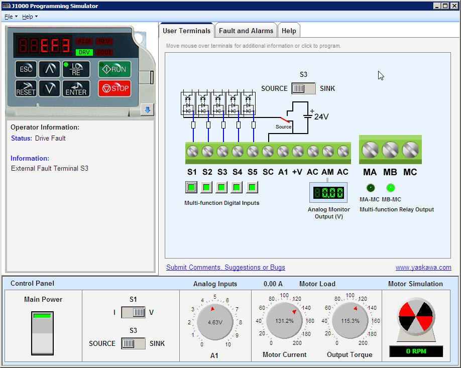Open the File menu
Screen dimensions: 461x368
(11, 17)
